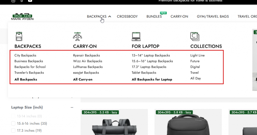Screen dimensions: 257x135
Task: Go to 15.6–16" Laptop Backpacks
Action: pos(152,61)
